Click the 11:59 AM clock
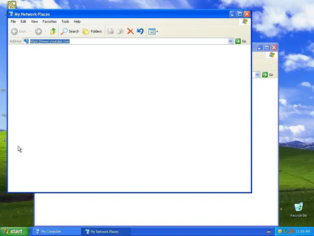This screenshot has width=314, height=236. point(303,232)
